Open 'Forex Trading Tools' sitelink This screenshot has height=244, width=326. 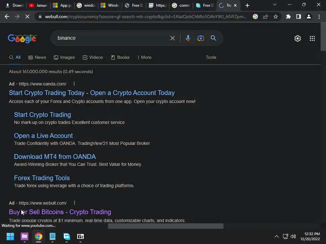click(42, 178)
